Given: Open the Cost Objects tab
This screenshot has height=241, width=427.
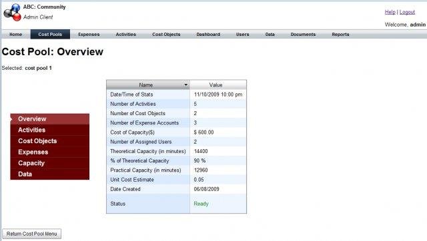Looking at the screenshot, I should [166, 34].
